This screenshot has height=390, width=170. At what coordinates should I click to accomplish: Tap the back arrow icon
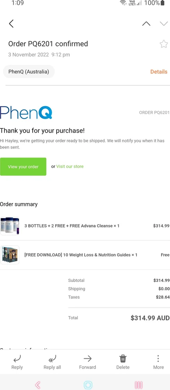pyautogui.click(x=11, y=24)
